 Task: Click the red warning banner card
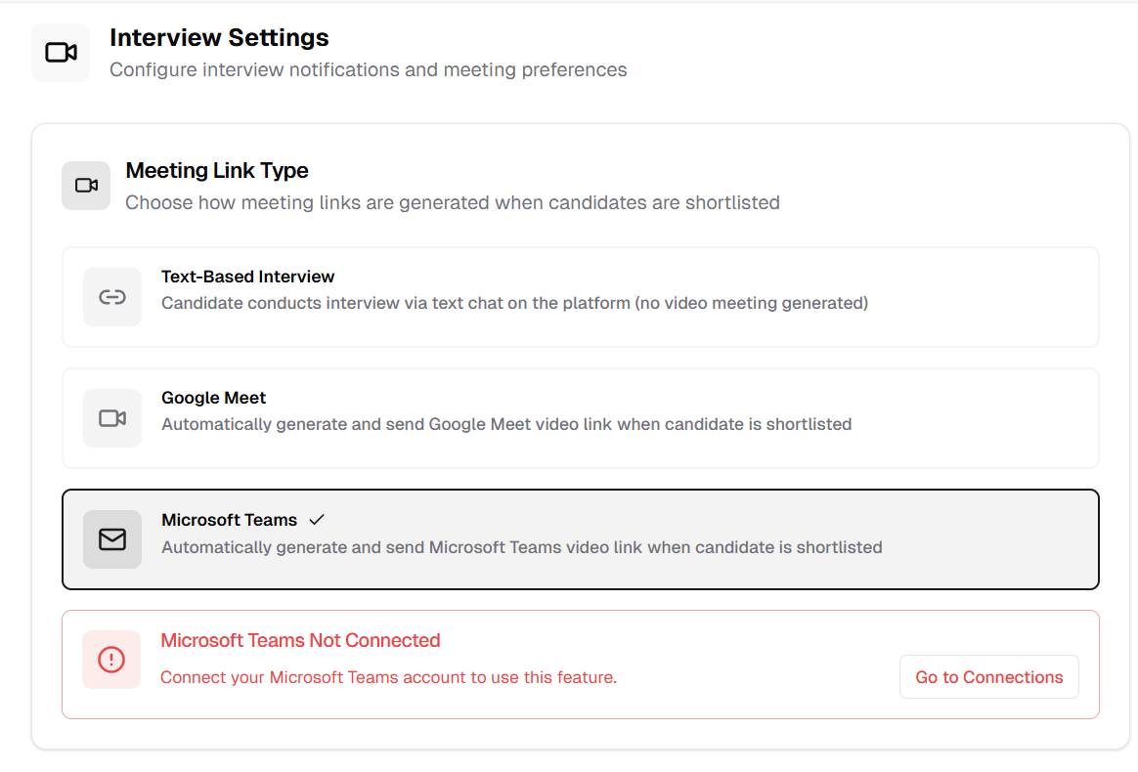580,664
